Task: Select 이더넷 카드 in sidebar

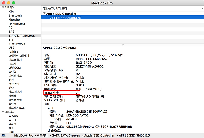Action: click(x=15, y=76)
